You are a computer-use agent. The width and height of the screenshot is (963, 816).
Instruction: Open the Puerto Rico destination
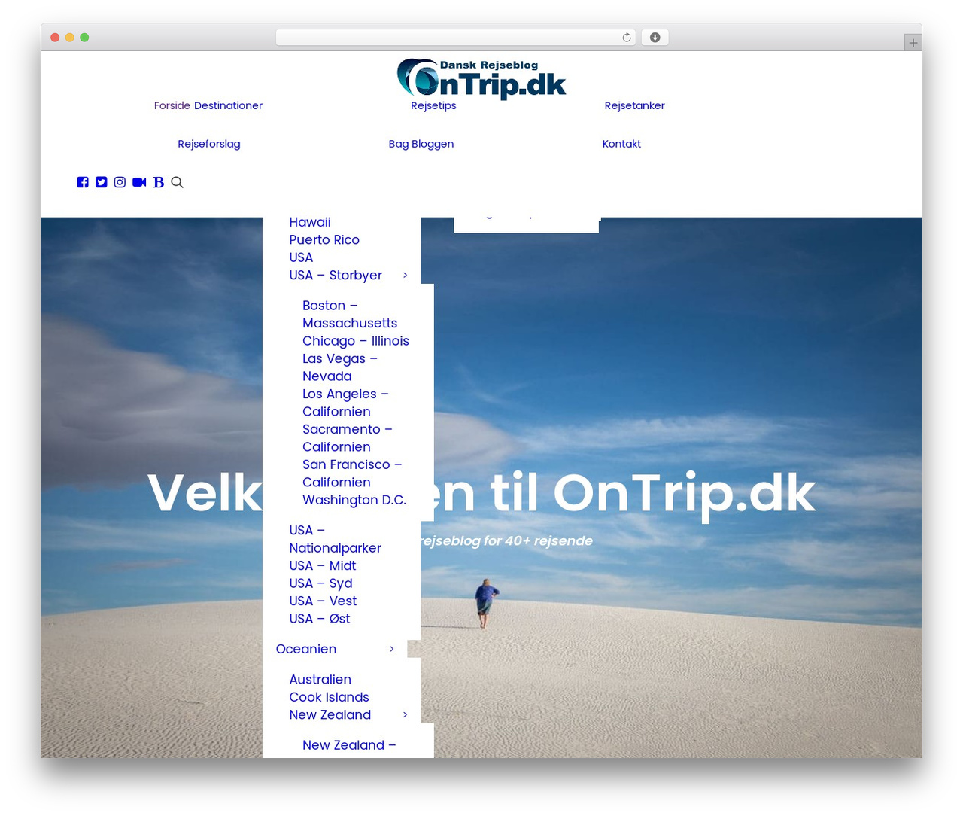coord(324,240)
